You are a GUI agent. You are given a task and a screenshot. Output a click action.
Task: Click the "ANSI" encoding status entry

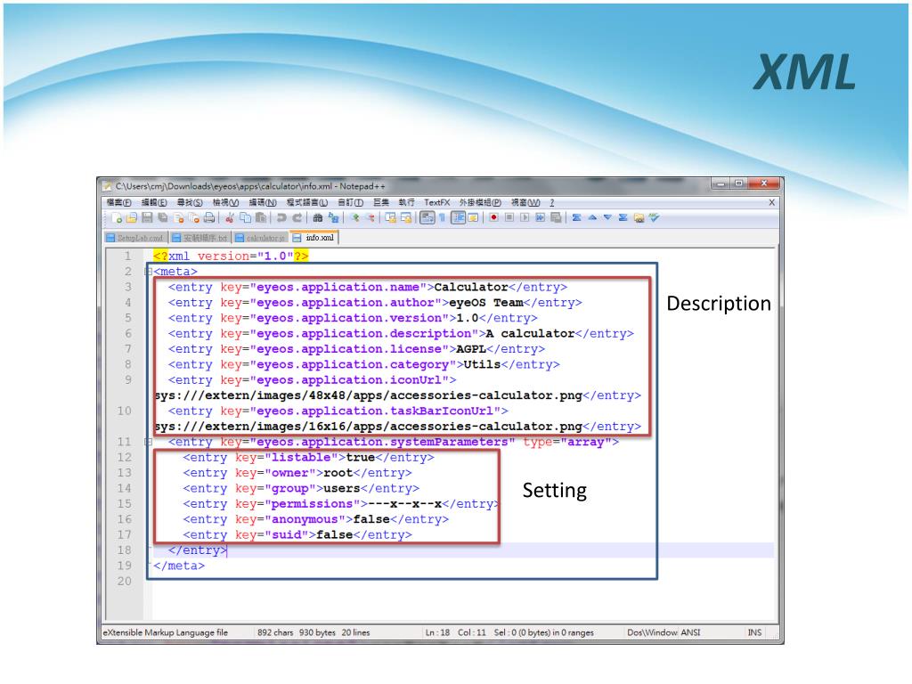pos(690,633)
